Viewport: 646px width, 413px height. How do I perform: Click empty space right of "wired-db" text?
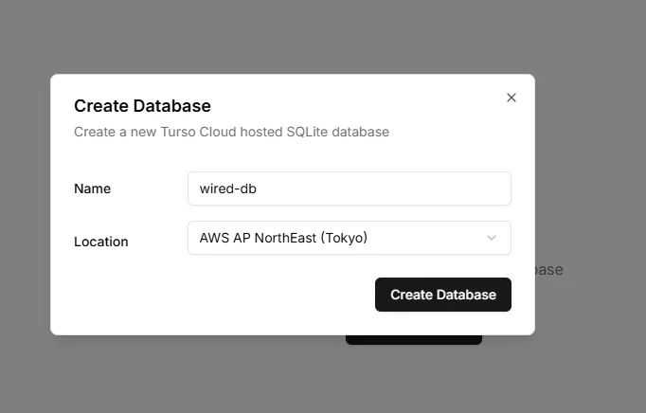pos(398,189)
